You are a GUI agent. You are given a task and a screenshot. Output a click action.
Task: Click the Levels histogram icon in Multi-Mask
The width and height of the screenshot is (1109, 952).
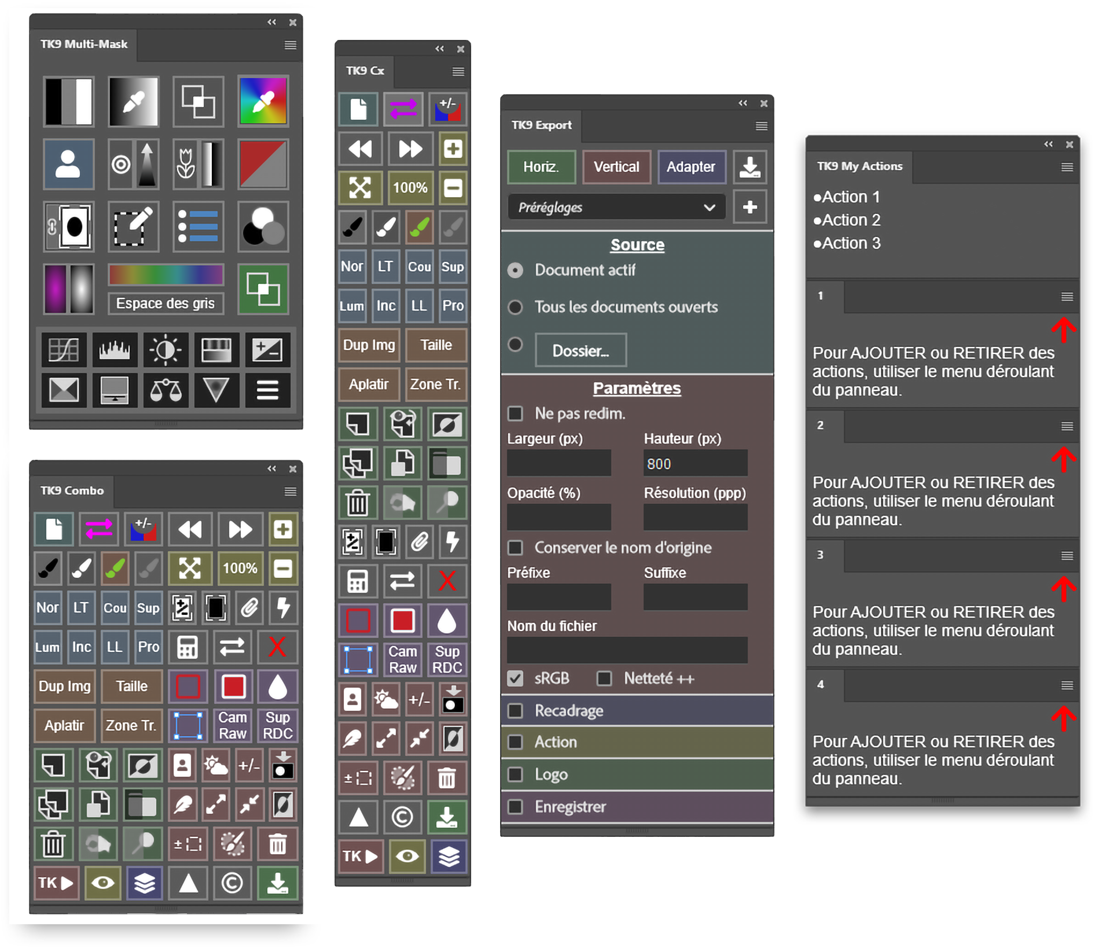coord(115,349)
